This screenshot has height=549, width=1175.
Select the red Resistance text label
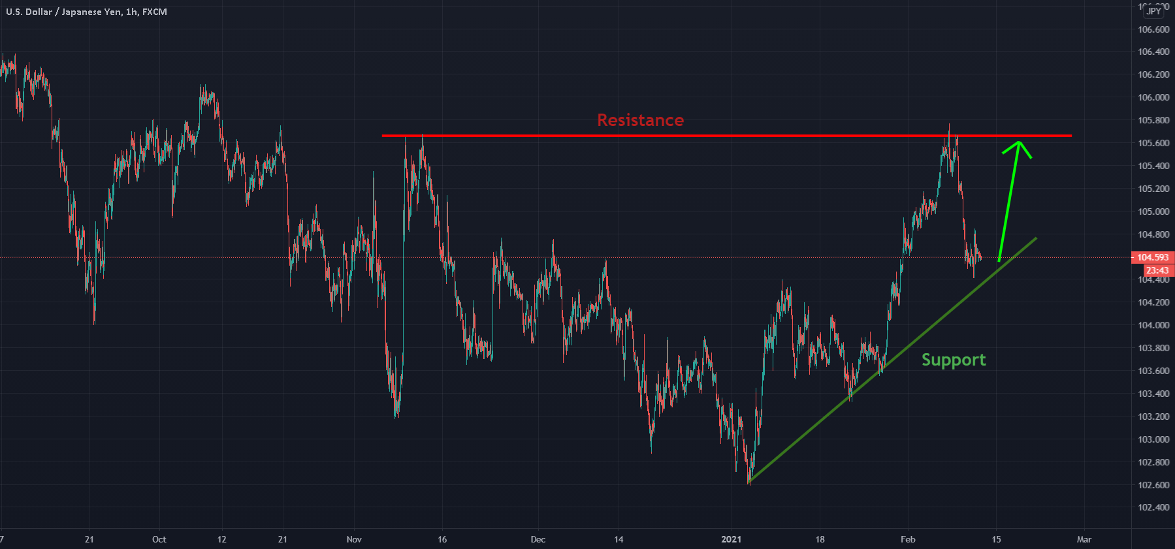[x=640, y=120]
